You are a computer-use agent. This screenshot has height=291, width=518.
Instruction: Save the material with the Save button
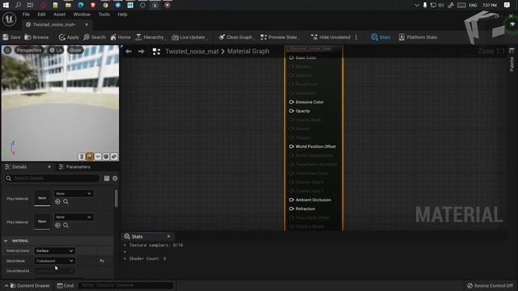pos(11,37)
